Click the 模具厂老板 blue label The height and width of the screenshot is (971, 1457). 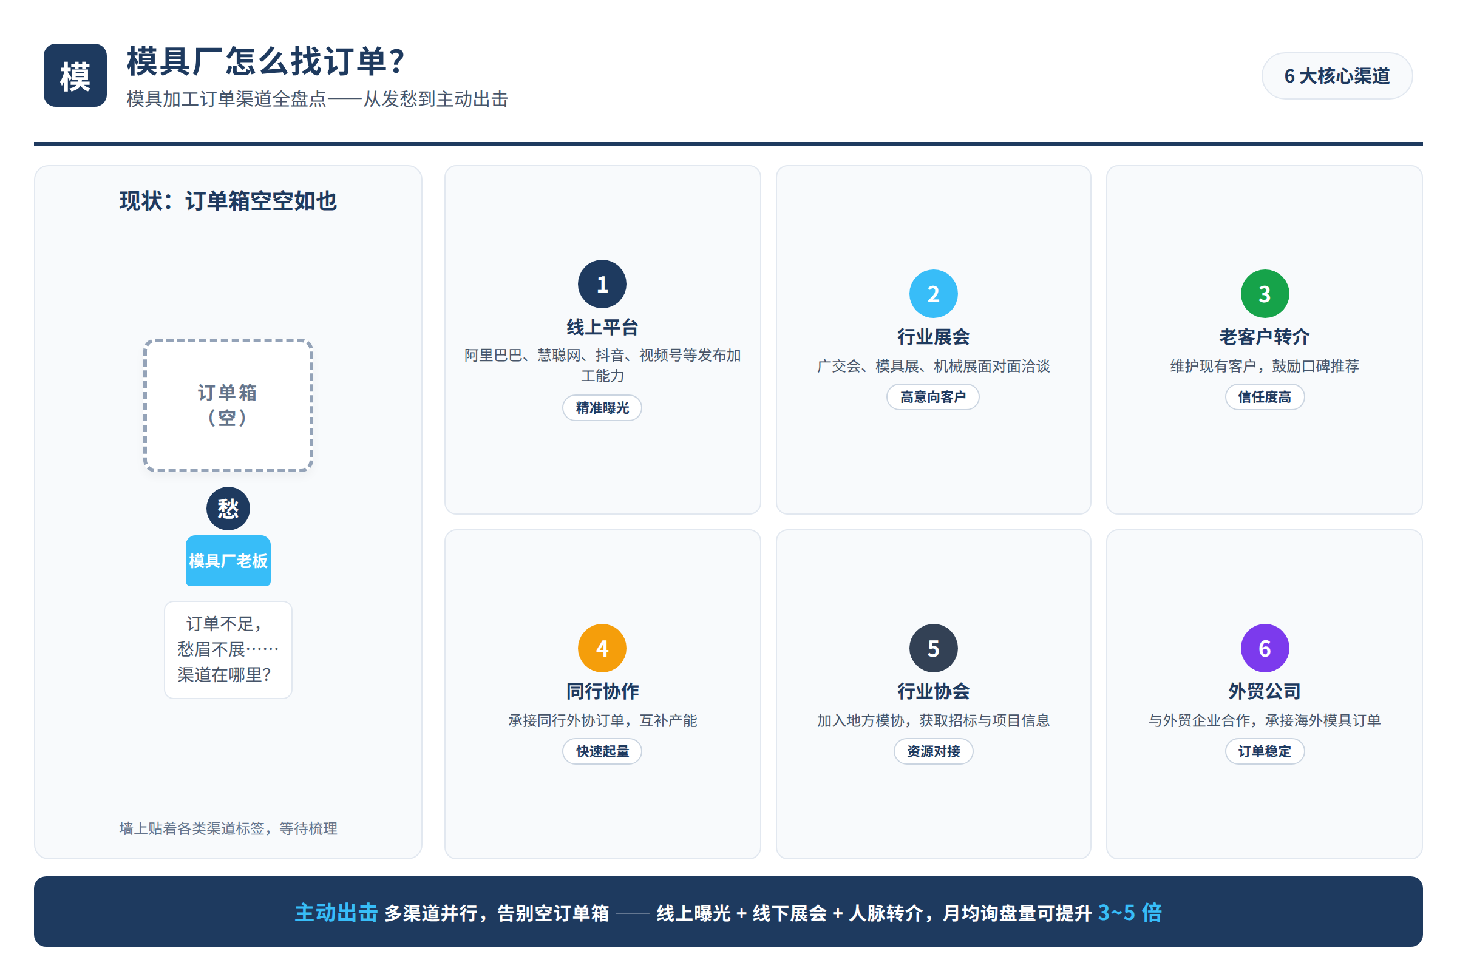click(228, 560)
